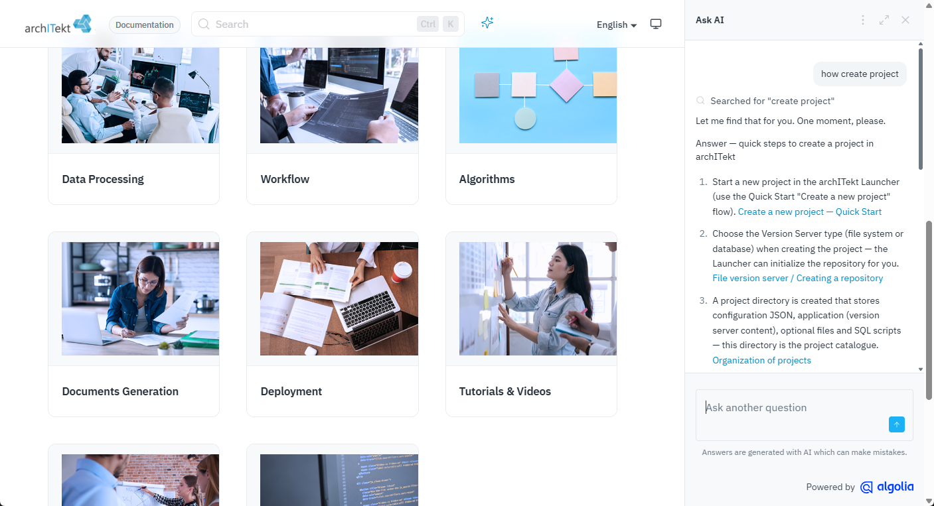934x506 pixels.
Task: Click the Ask AI chat scrollbar up arrow
Action: pos(920,44)
